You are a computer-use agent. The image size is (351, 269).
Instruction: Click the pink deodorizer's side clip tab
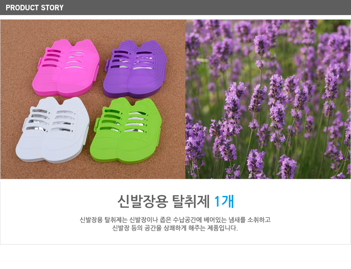[40, 63]
